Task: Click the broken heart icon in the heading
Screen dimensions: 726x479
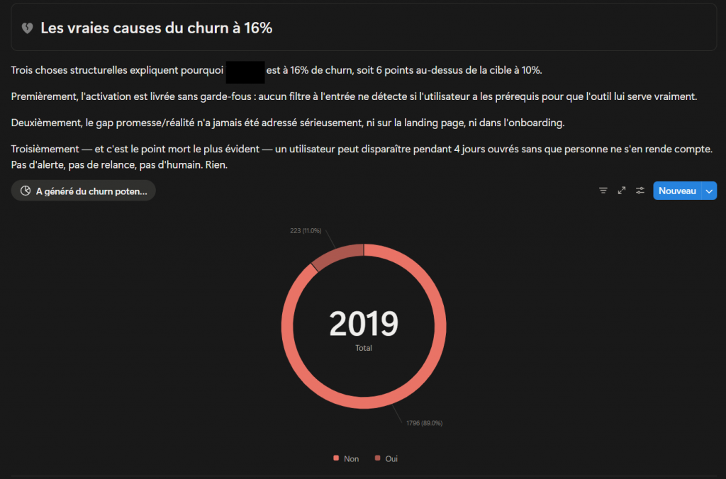Action: point(27,28)
